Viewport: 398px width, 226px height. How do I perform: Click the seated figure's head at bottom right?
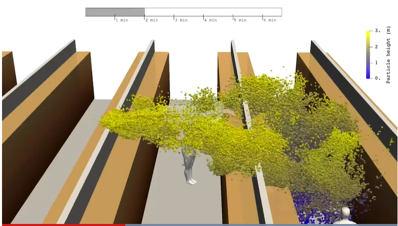[x=346, y=211]
